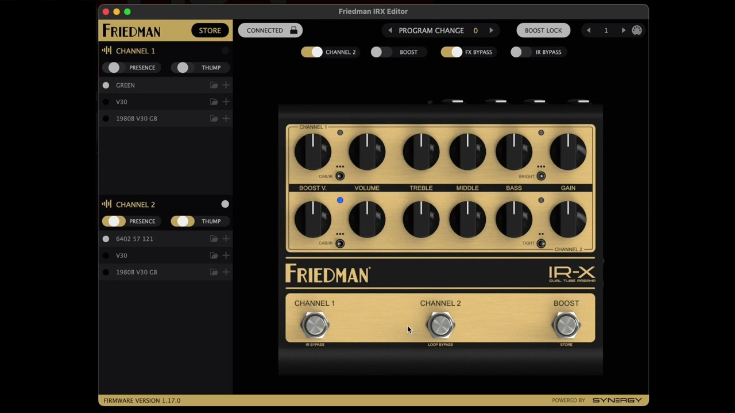Click Channel 1 GAIN knob
The width and height of the screenshot is (735, 413).
568,151
